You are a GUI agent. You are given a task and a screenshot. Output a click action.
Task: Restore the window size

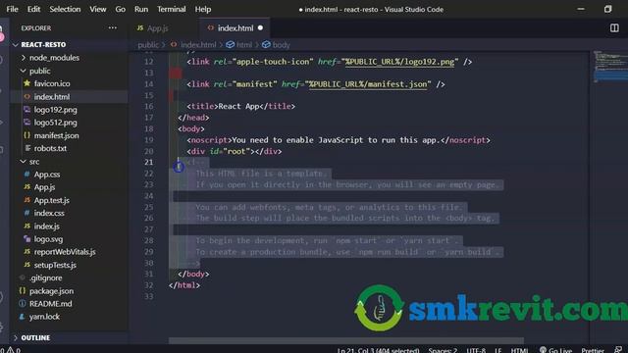607,9
